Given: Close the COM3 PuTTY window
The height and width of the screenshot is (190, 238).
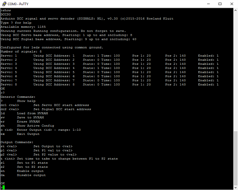Looking at the screenshot, I should [x=232, y=4].
